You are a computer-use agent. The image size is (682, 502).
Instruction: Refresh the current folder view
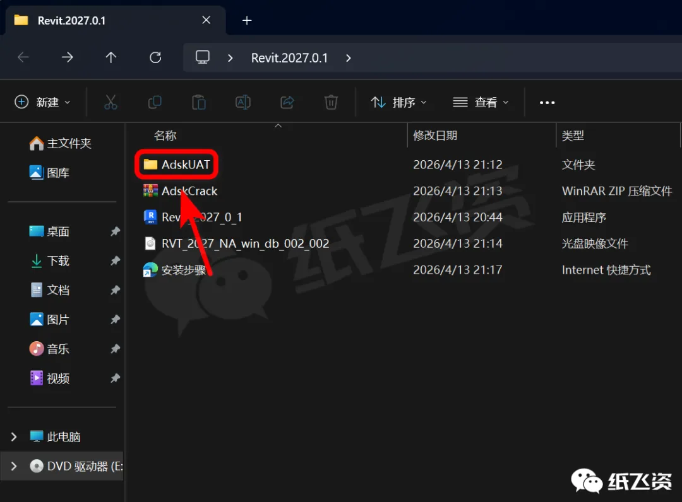tap(155, 57)
